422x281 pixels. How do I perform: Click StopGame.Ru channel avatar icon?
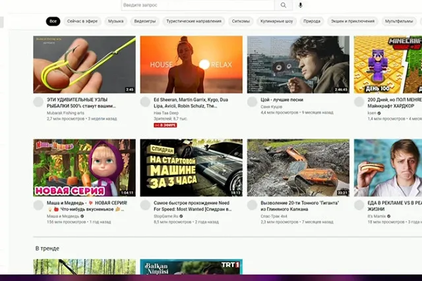pos(145,205)
